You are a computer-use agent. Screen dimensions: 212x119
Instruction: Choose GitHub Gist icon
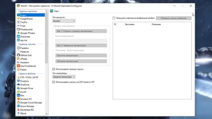[x=19, y=55]
